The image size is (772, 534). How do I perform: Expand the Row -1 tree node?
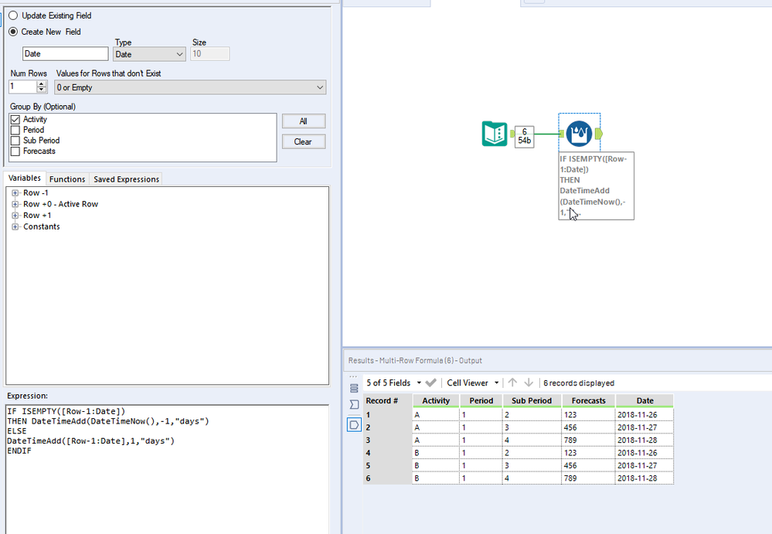click(15, 193)
